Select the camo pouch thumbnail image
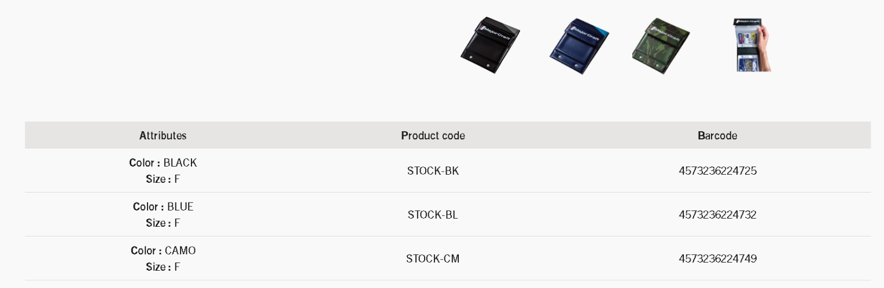Screen dimensions: 884x288 (x=662, y=45)
